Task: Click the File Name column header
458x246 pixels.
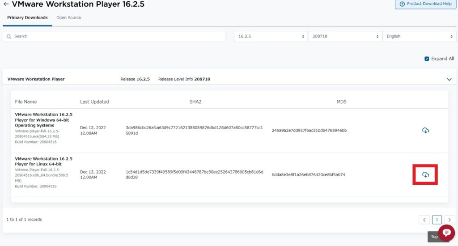Action: pyautogui.click(x=25, y=102)
